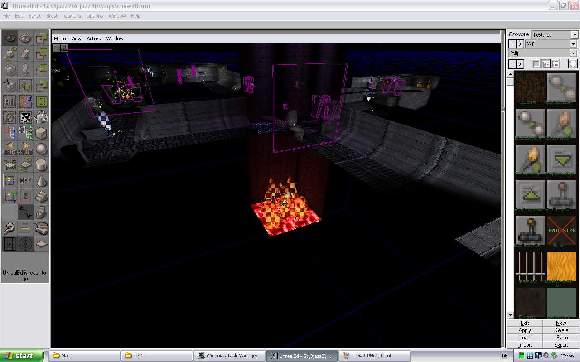Select the Rotate brush tool

(10, 54)
